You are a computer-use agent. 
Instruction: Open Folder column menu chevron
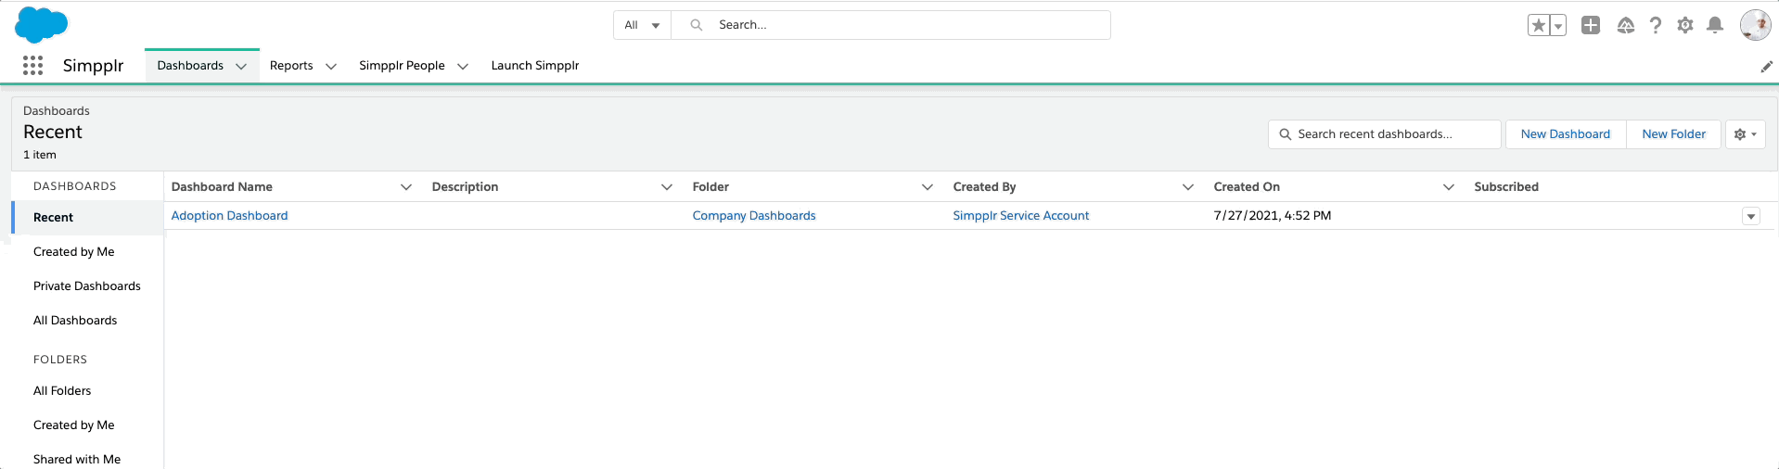click(x=928, y=187)
